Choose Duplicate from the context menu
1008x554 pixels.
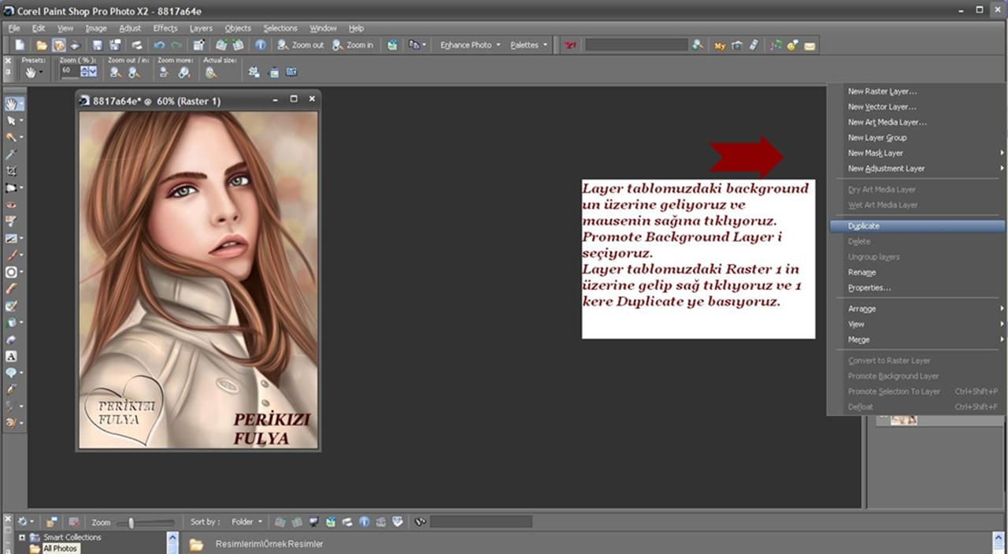point(864,226)
